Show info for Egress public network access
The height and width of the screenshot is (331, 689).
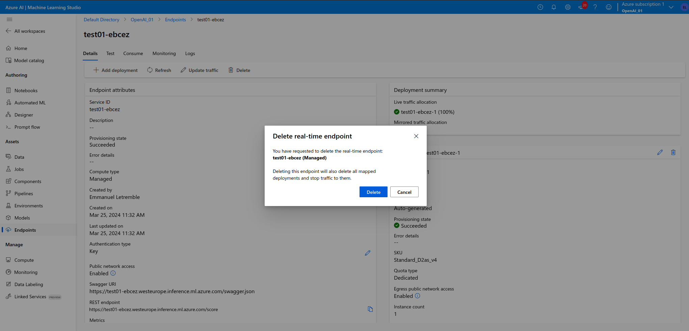click(418, 296)
